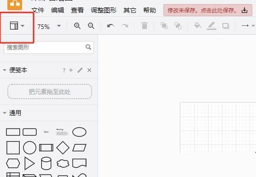
Task: Toggle the shadow toolbar icon
Action: click(226, 26)
